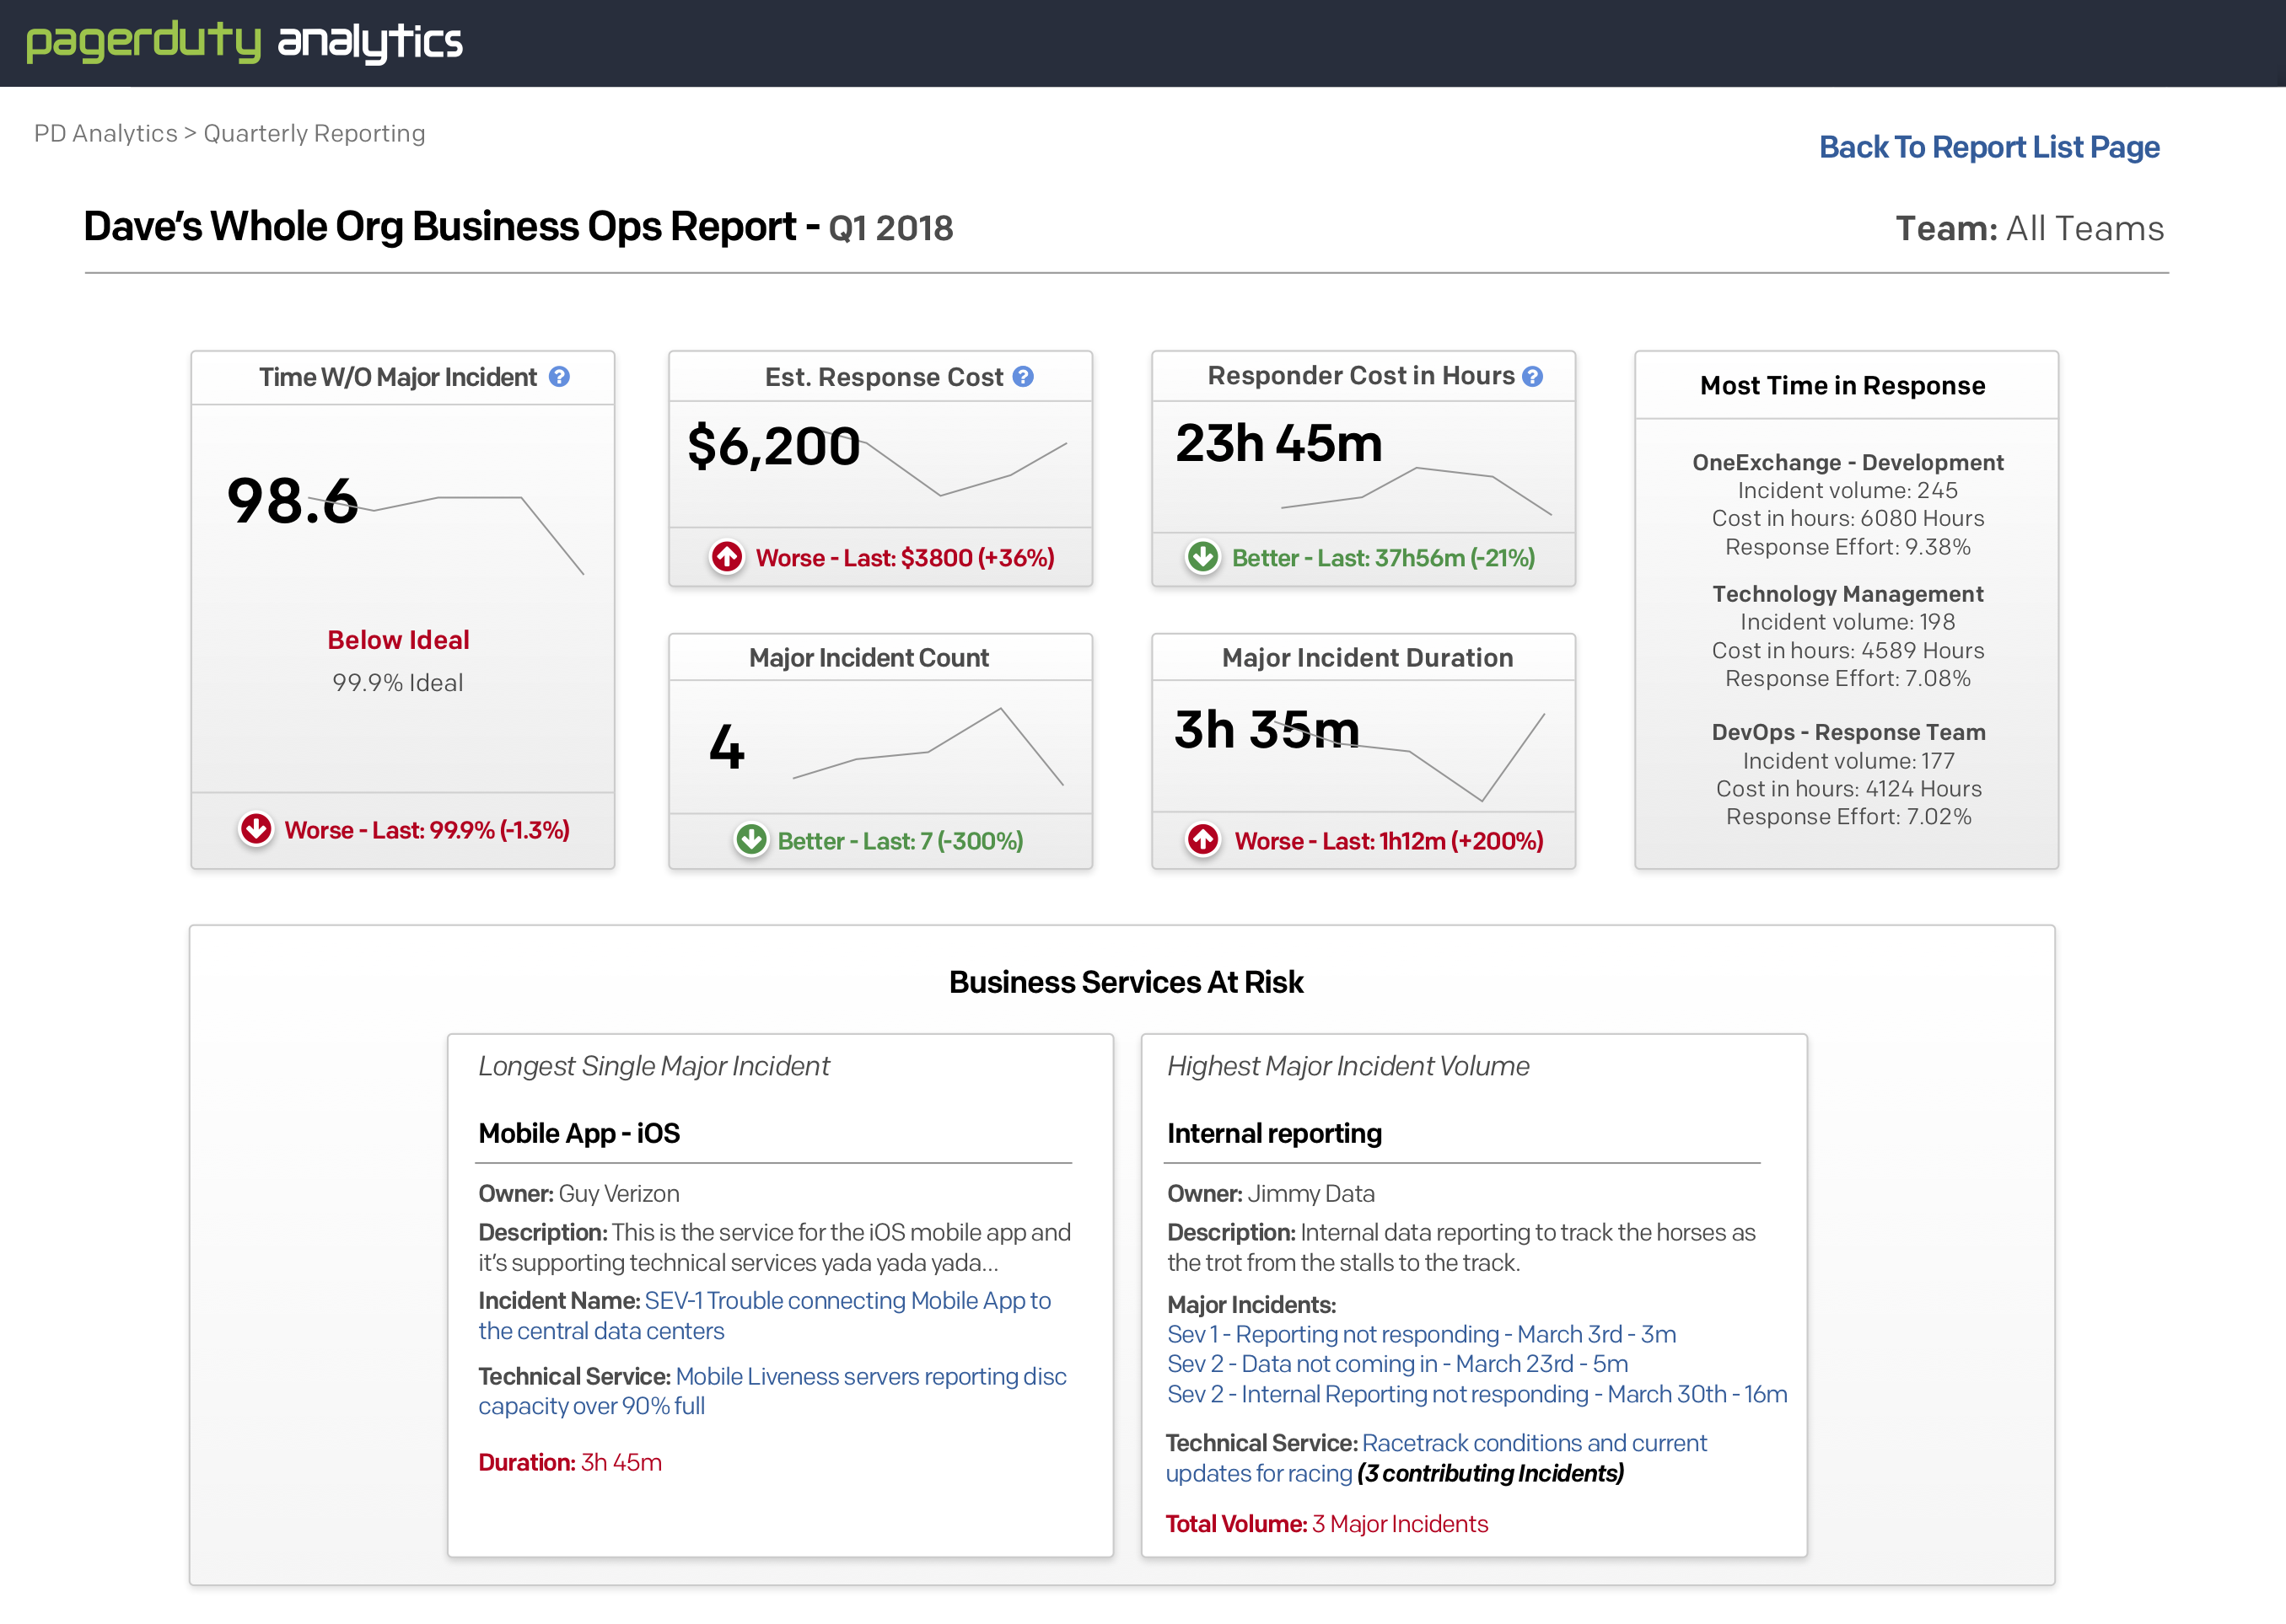The width and height of the screenshot is (2286, 1624).
Task: Go to PD Analytics breadcrumb
Action: coord(105,133)
